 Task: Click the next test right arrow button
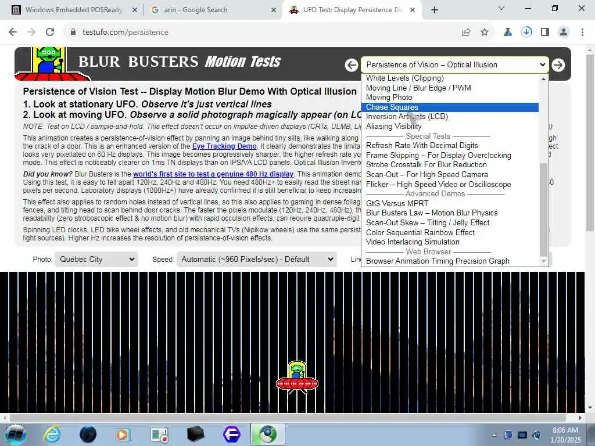(558, 65)
